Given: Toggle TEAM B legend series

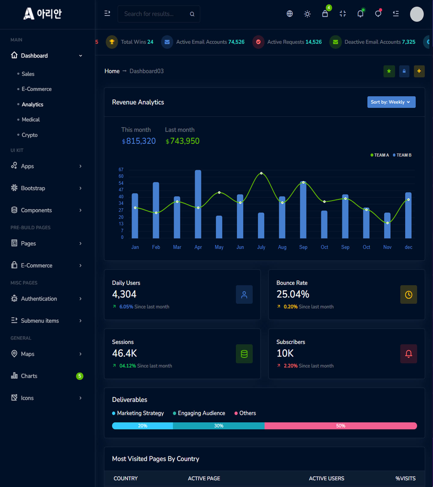Looking at the screenshot, I should [402, 155].
